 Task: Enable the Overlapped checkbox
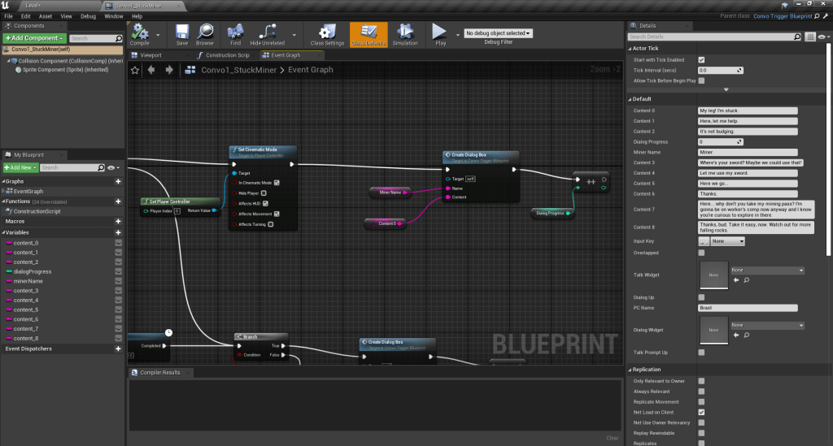click(x=701, y=253)
